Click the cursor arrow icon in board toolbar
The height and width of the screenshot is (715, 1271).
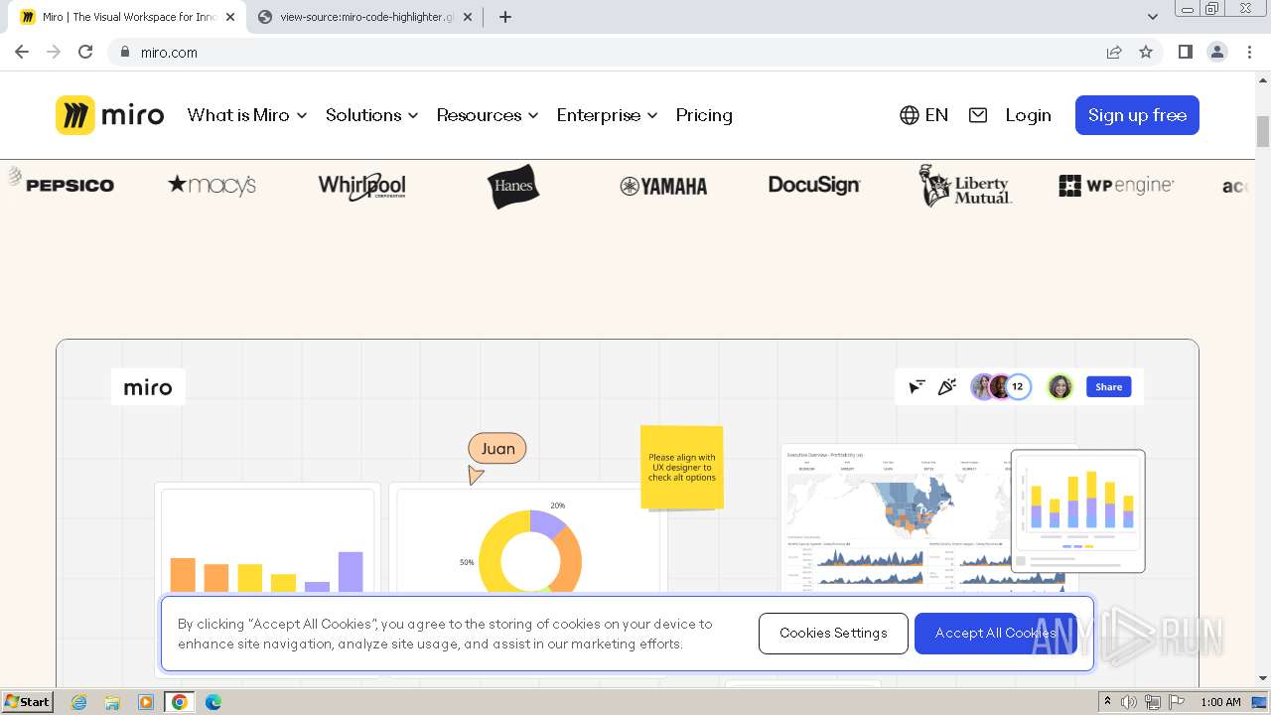(x=917, y=387)
